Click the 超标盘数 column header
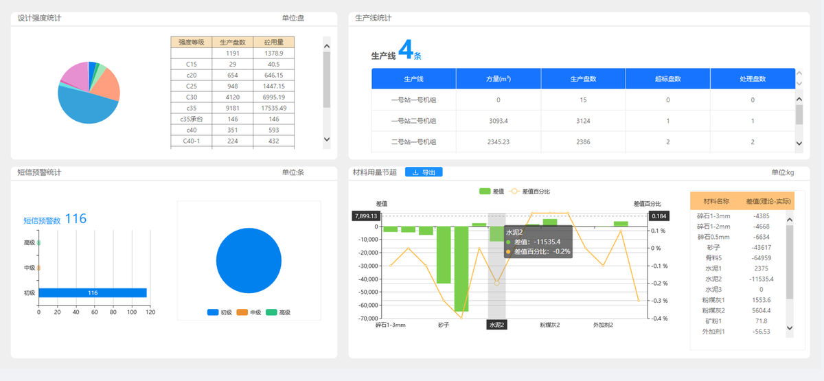Screen dimensions: 824x381 667,79
